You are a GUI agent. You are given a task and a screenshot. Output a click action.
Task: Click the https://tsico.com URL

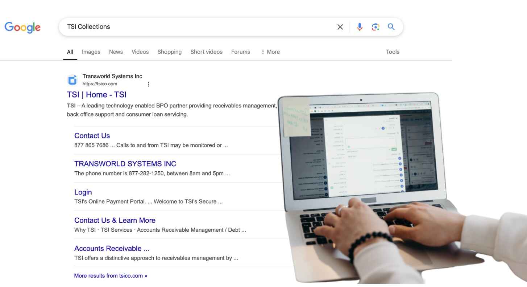100,84
